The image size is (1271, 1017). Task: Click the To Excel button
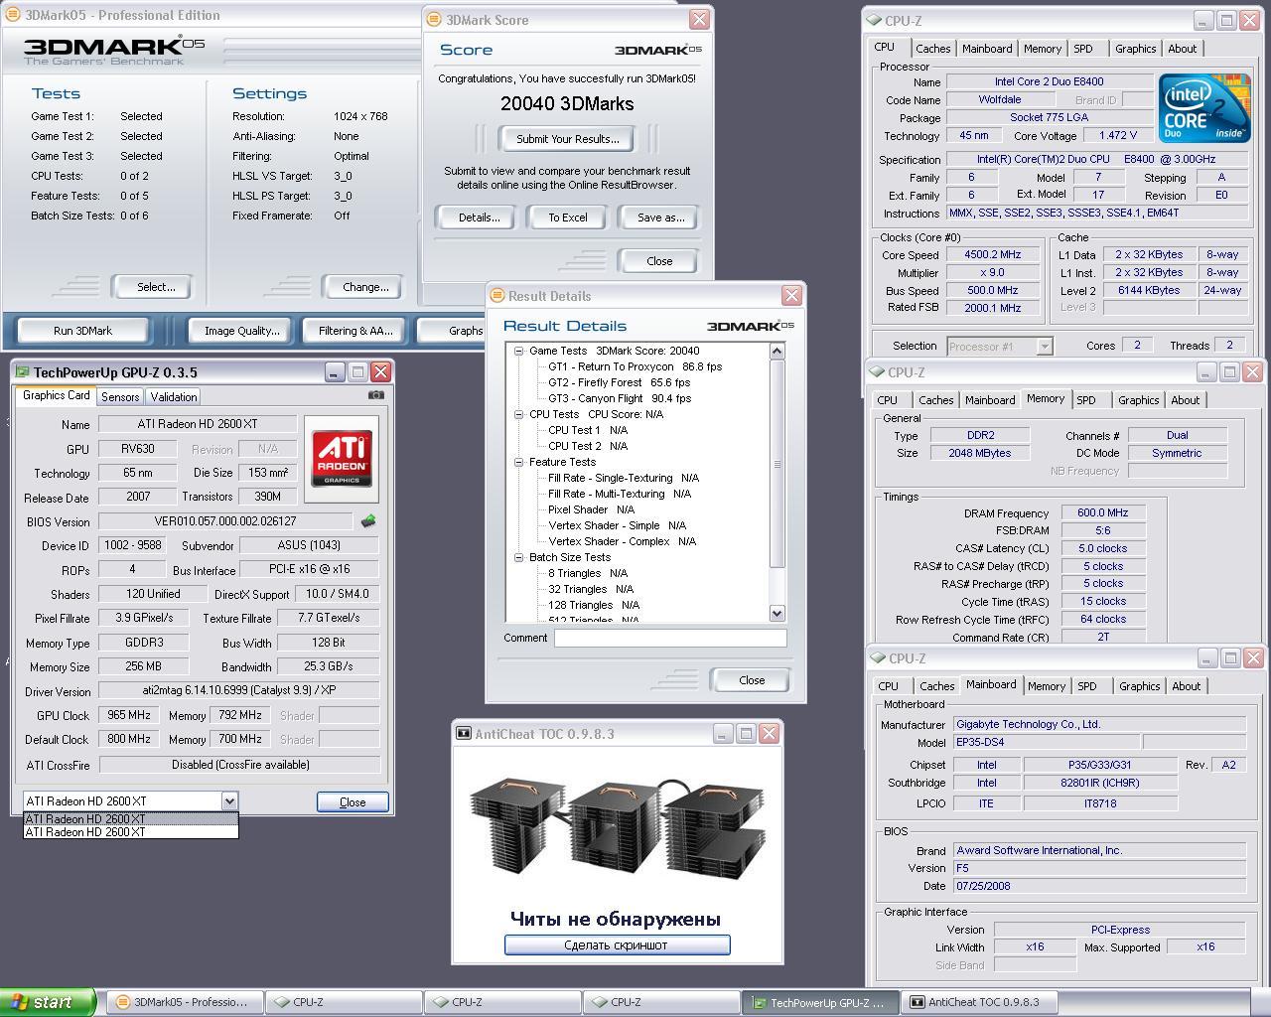click(568, 218)
